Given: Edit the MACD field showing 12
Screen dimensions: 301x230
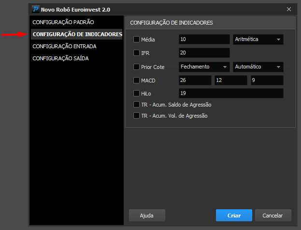Looking at the screenshot, I should tap(231, 80).
